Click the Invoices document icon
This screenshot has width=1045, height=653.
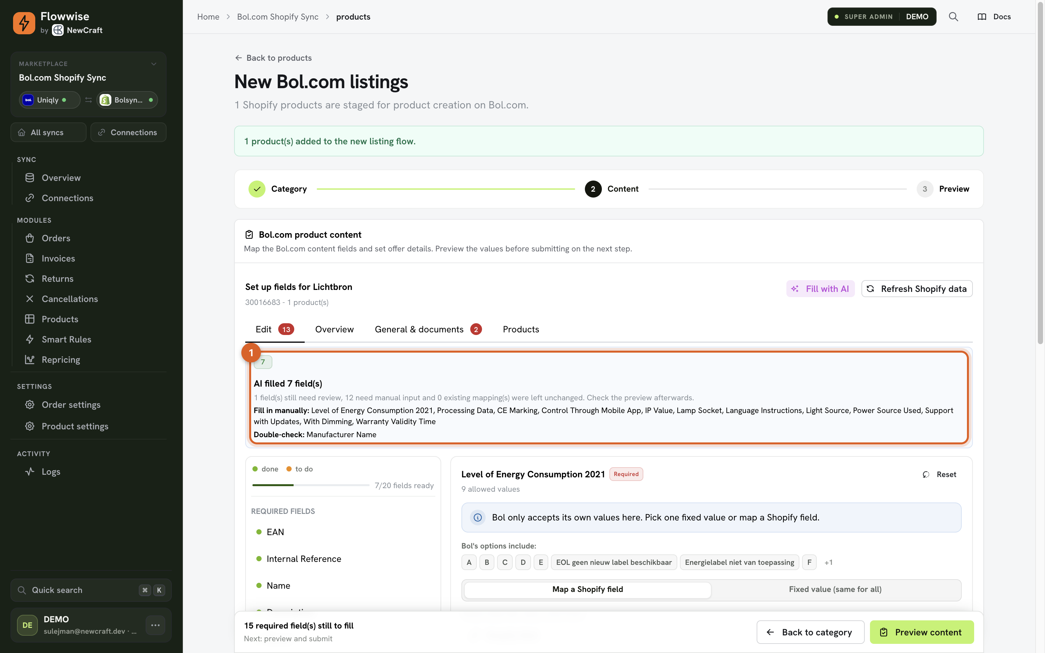[x=29, y=258]
